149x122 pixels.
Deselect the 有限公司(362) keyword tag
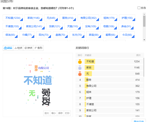pyautogui.click(x=88, y=18)
